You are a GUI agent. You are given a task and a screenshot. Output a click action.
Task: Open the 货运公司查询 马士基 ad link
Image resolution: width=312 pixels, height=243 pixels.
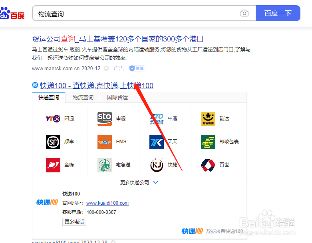(118, 39)
